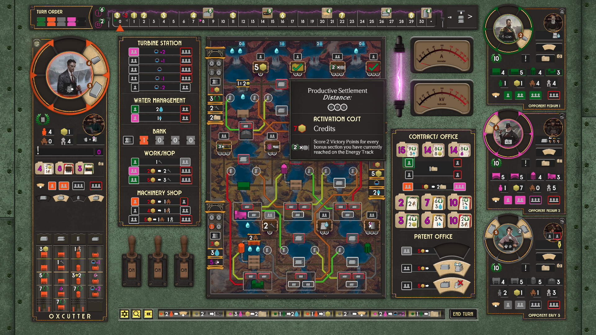
Task: Expand Opponent Medium 1 panel menu icon
Action: pyautogui.click(x=562, y=11)
